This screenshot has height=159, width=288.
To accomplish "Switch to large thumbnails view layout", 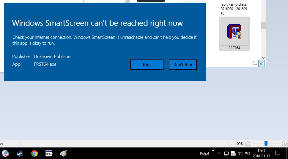I will click(262, 63).
